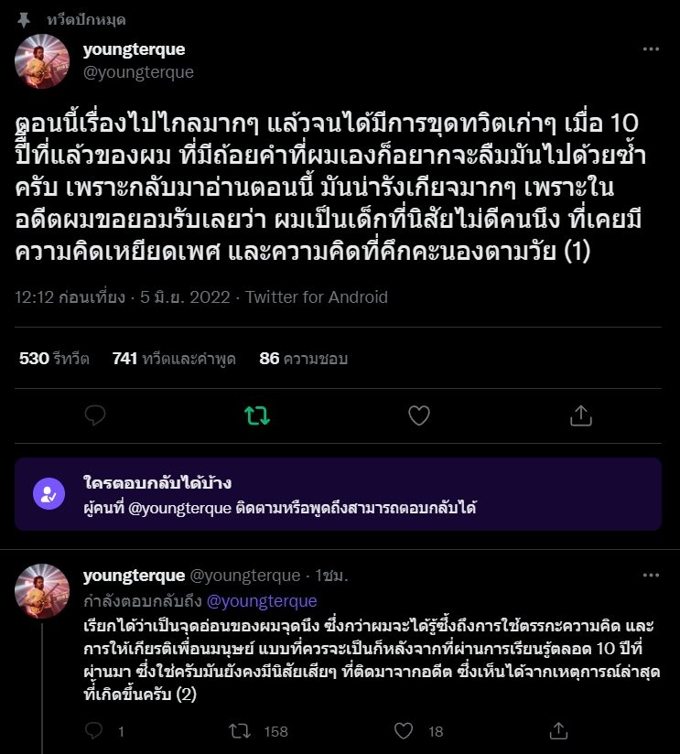Click the reply icon under main tweet
The height and width of the screenshot is (754, 680).
tap(95, 415)
